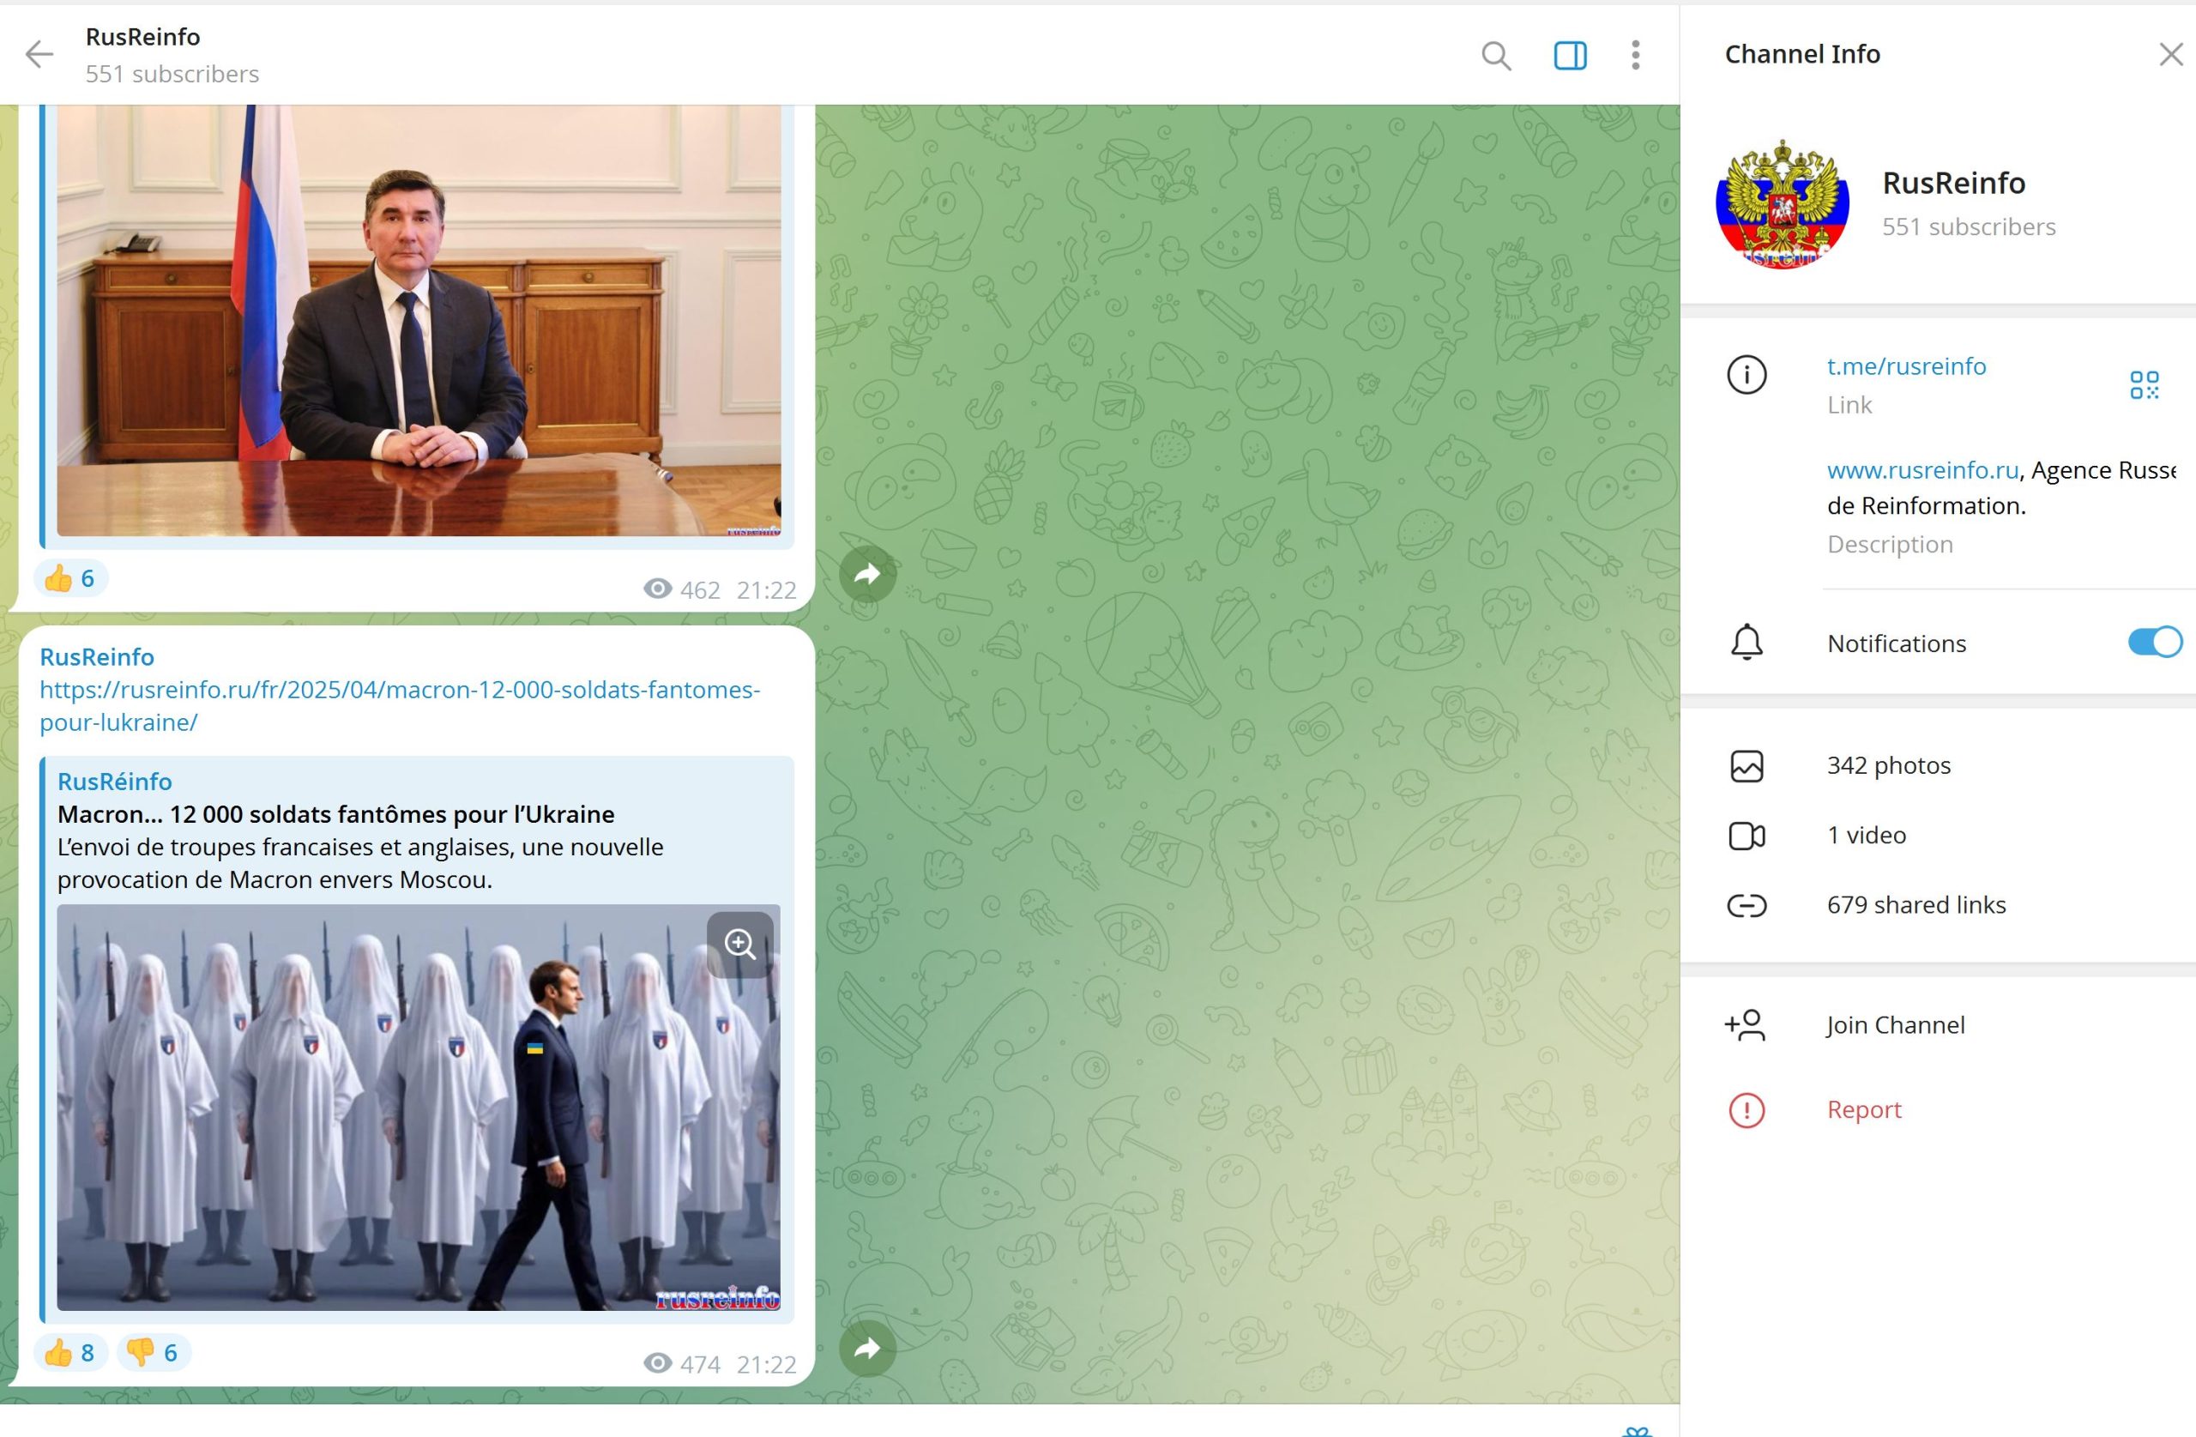Click the '551 subscribers' header text
The width and height of the screenshot is (2196, 1437).
point(172,74)
